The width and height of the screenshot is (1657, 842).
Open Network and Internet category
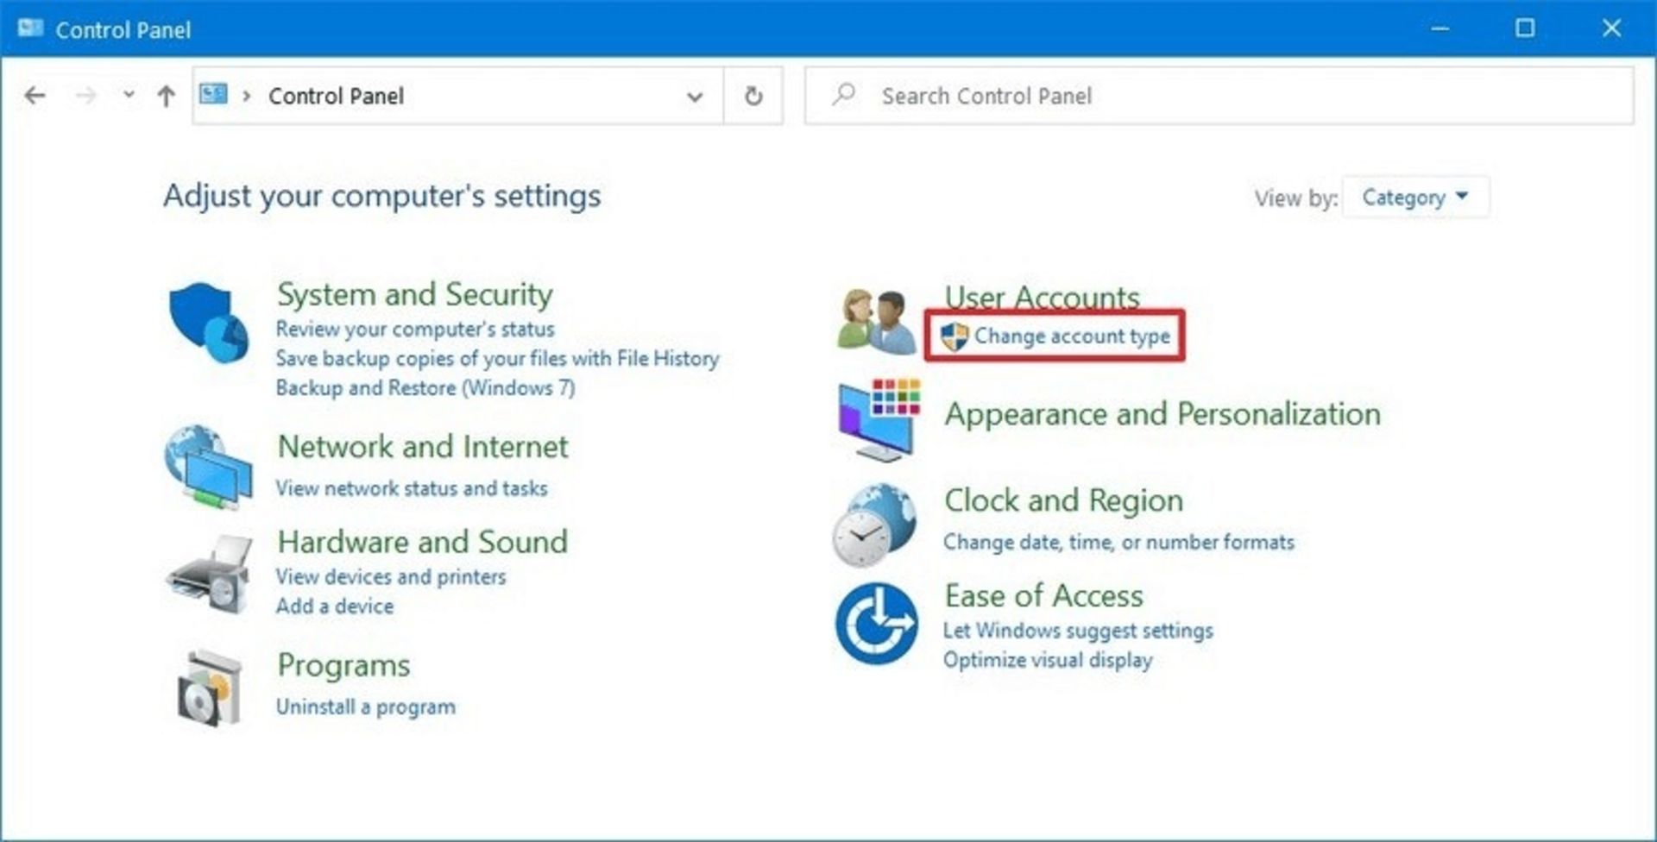423,447
